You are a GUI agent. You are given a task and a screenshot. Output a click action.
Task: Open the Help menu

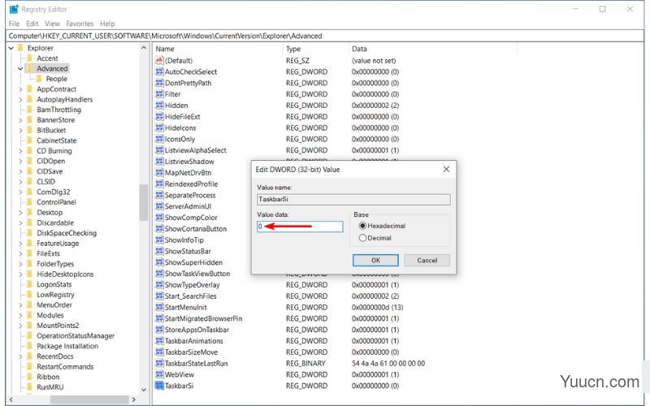107,24
